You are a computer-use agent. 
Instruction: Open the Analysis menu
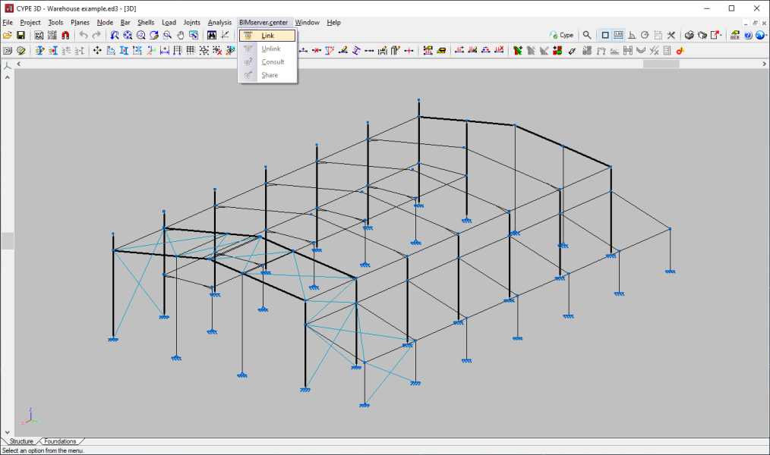tap(219, 23)
